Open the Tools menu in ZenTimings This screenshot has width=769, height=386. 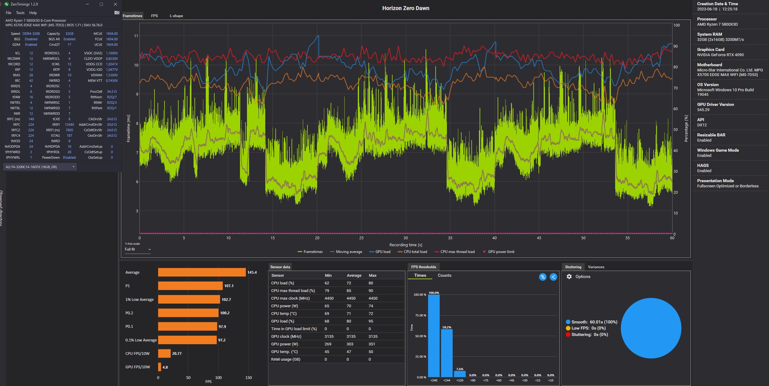pos(20,13)
